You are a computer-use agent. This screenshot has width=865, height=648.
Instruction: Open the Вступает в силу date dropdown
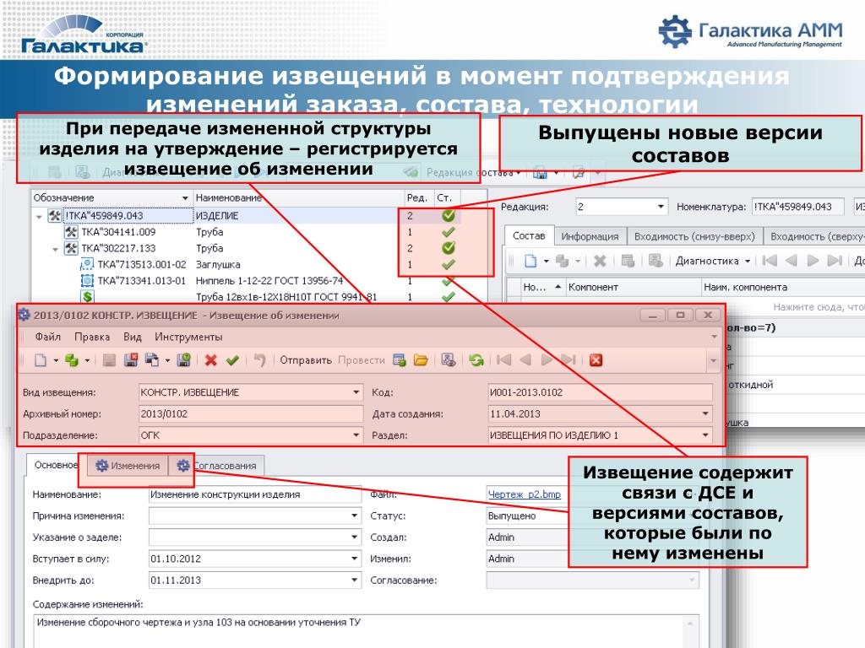pyautogui.click(x=355, y=559)
